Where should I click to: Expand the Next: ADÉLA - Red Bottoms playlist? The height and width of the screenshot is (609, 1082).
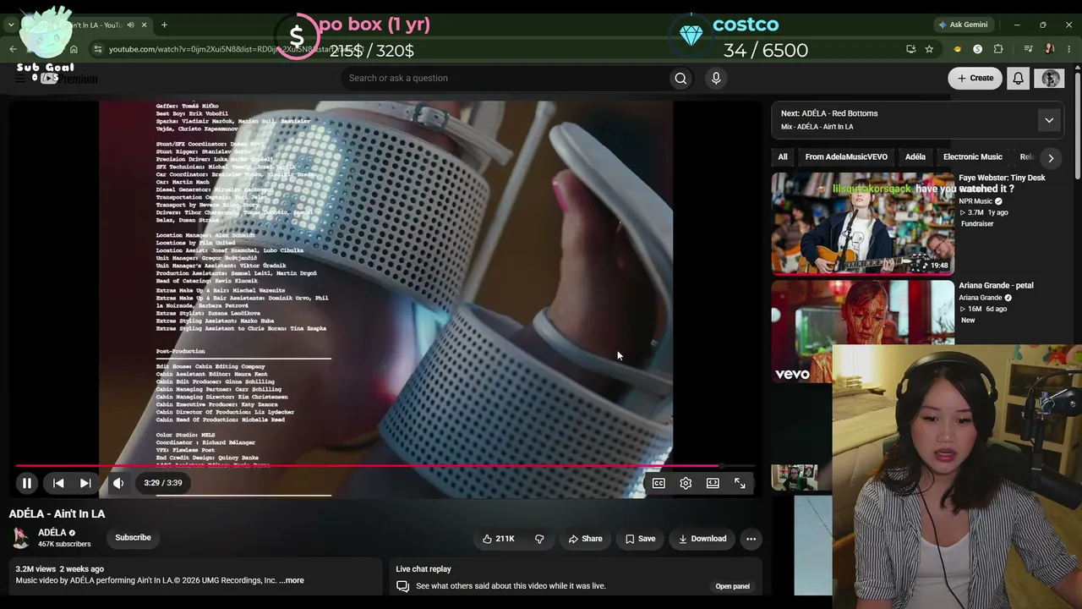(1049, 120)
